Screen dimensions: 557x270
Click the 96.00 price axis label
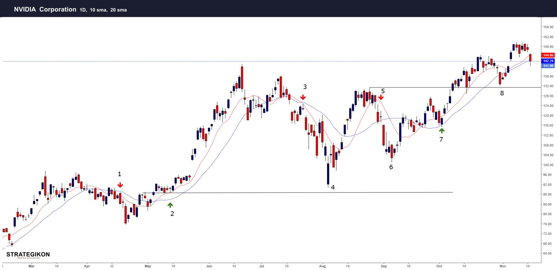547,175
